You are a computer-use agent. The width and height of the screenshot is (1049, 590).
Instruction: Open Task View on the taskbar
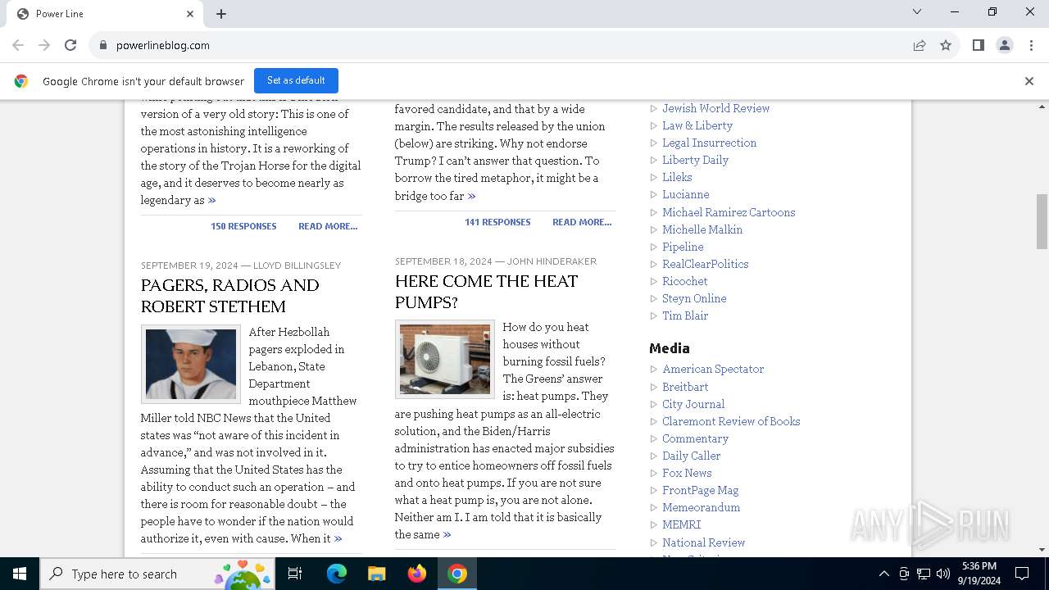coord(295,574)
